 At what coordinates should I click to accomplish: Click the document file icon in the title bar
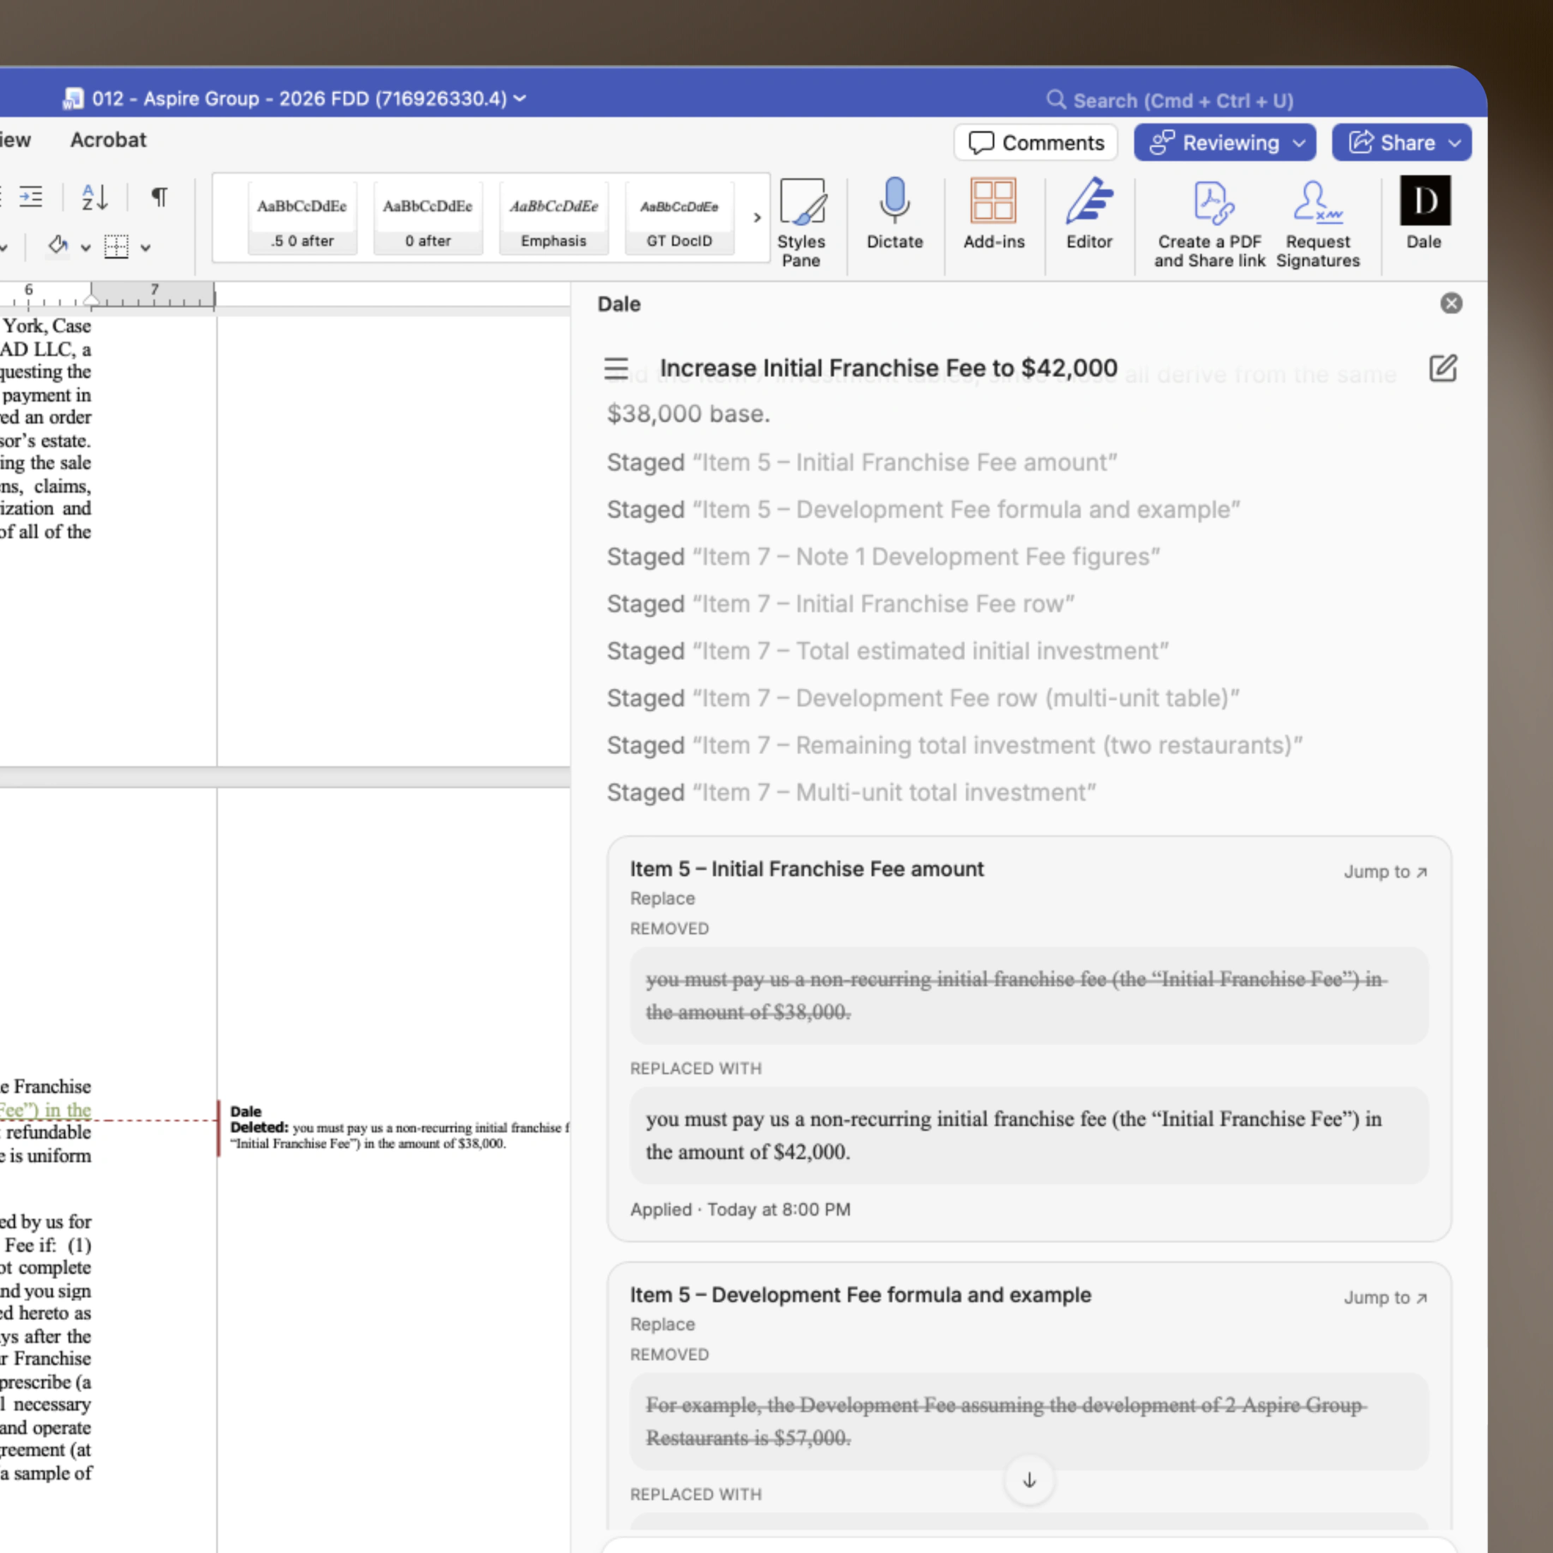[x=73, y=98]
